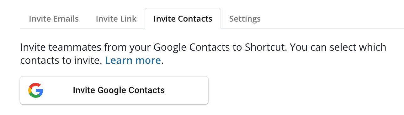This screenshot has width=404, height=115.
Task: Click the Google G logo icon
Action: pyautogui.click(x=35, y=90)
